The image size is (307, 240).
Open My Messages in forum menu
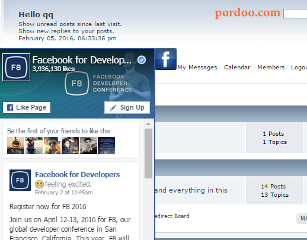pyautogui.click(x=197, y=68)
